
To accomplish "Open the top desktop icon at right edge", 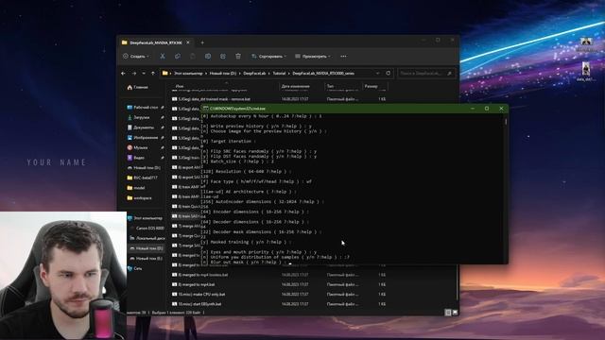I will click(586, 44).
